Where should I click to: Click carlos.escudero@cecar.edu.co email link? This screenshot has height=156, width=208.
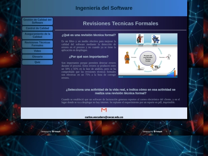tap(104, 117)
